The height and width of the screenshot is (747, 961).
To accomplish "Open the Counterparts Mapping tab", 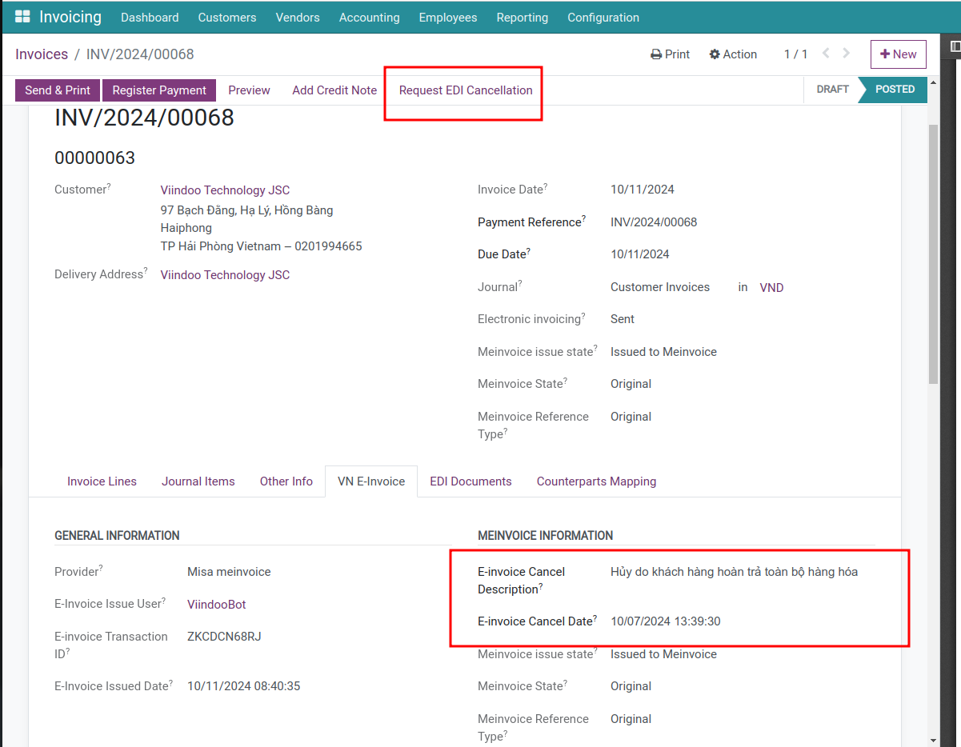I will [596, 481].
